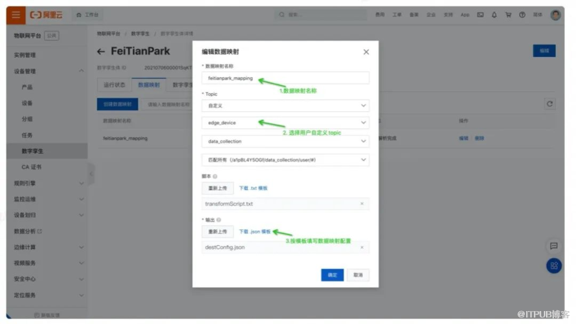The width and height of the screenshot is (576, 324).
Task: Open the help question mark icon
Action: (522, 15)
